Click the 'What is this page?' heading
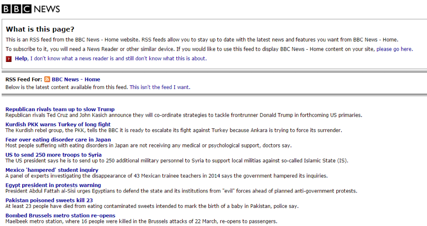This screenshot has width=427, height=226. click(40, 29)
